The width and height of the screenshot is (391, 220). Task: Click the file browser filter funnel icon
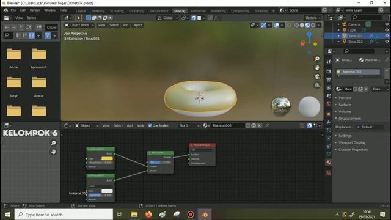click(48, 35)
